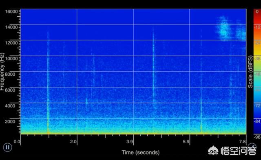Pause the live spectrogram recording
261x160 pixels.
click(7, 147)
